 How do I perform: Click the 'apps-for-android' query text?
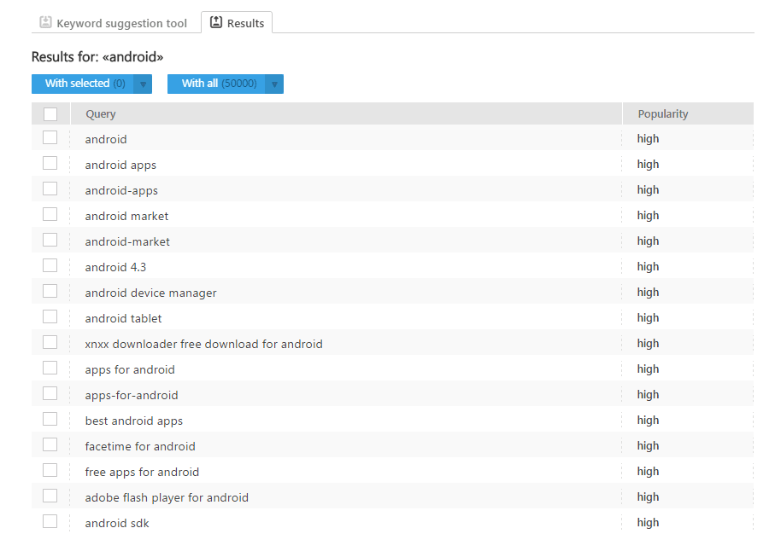[132, 395]
